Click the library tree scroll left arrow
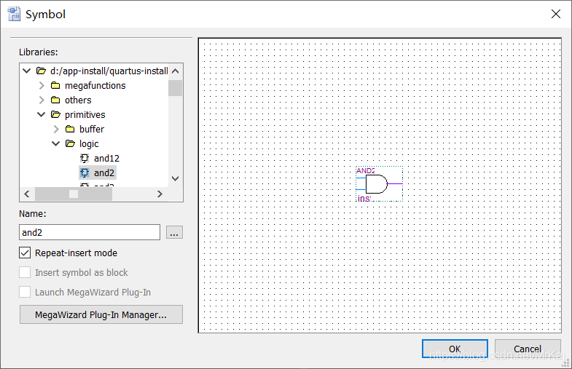Viewport: 572px width, 369px height. [27, 194]
